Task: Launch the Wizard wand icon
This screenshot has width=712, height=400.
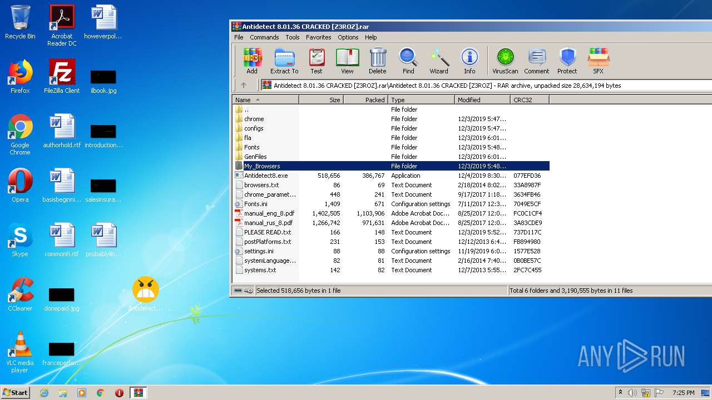Action: coord(439,61)
